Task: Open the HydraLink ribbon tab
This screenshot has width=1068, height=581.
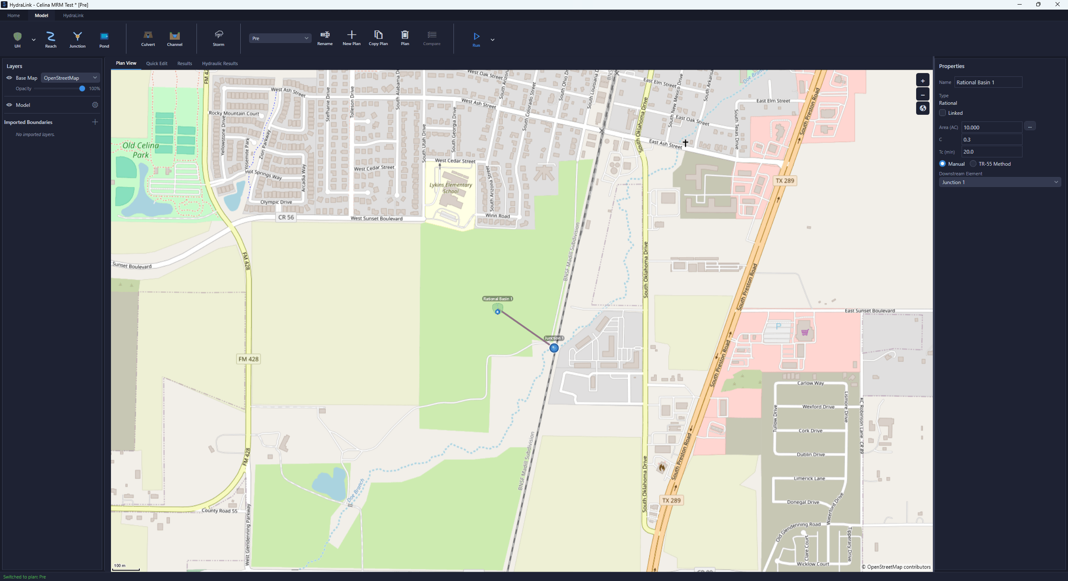Action: 73,15
